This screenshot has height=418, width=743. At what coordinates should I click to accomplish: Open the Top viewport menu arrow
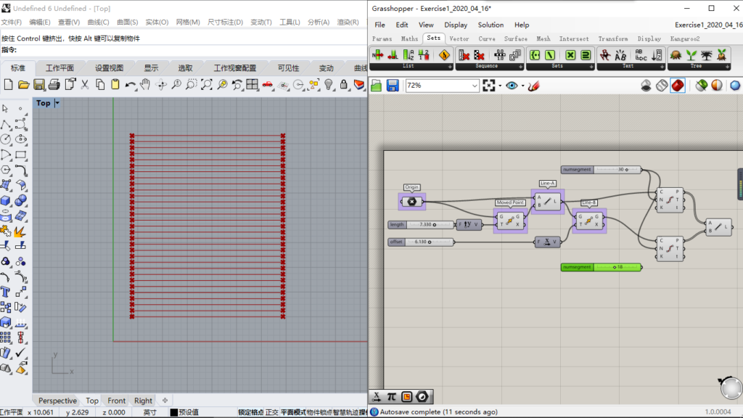click(x=57, y=103)
